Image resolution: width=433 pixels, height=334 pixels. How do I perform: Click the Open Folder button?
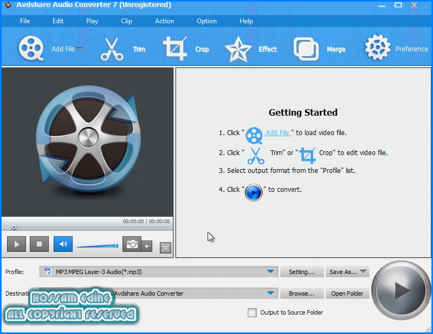pos(347,293)
